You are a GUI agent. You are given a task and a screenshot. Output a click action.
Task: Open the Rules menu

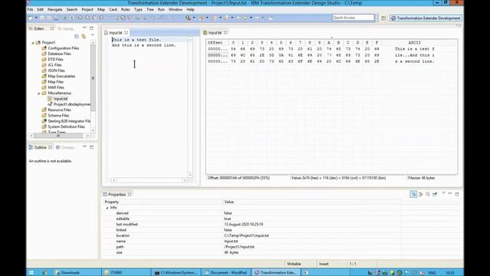pyautogui.click(x=126, y=10)
